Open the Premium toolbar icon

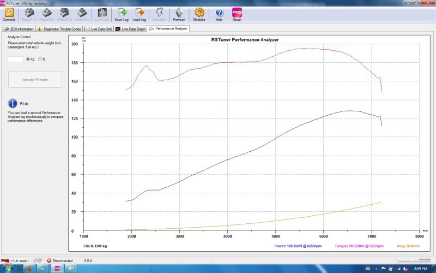[x=179, y=13]
